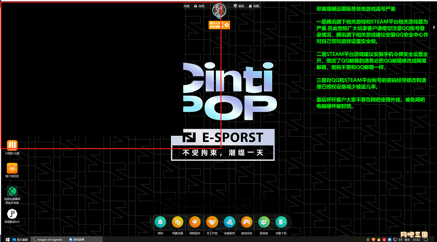This screenshot has width=437, height=242.
Task: Open the network status tray icon
Action: coord(395,240)
